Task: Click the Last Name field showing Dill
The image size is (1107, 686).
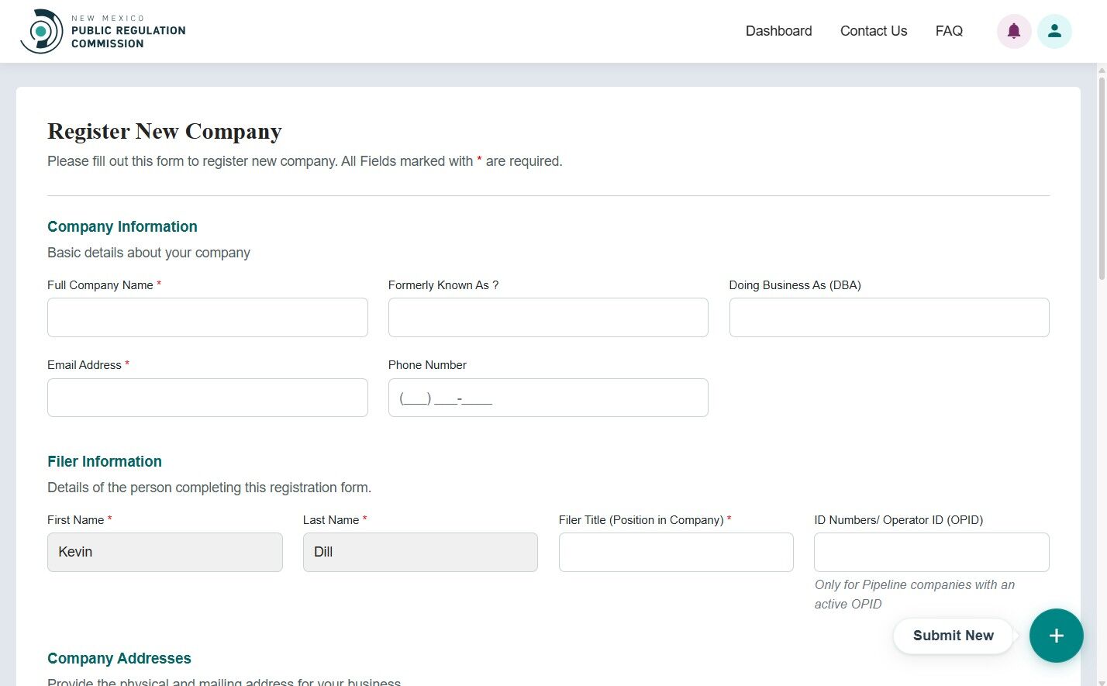Action: [x=420, y=552]
